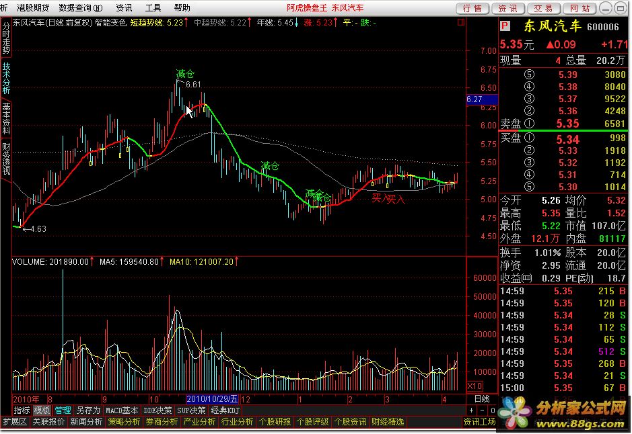Click the circled 2 icon in 5.36 sell row
Screen dimensions: 632x434
pyautogui.click(x=529, y=111)
